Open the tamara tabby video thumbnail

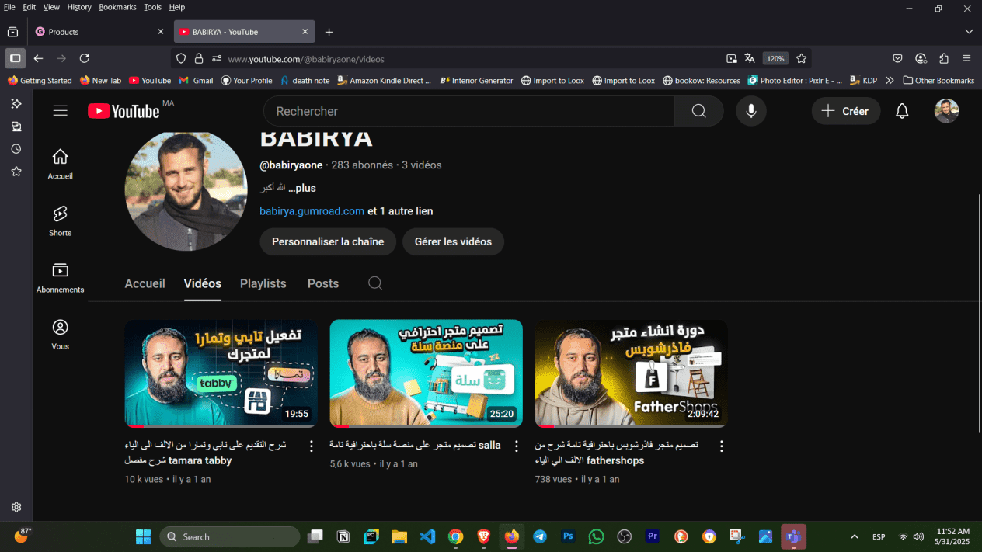tap(221, 373)
